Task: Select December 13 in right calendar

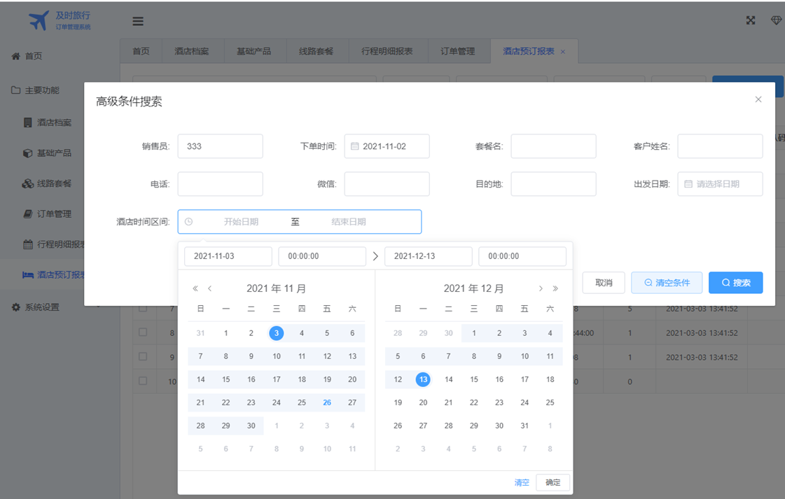Action: pos(423,379)
